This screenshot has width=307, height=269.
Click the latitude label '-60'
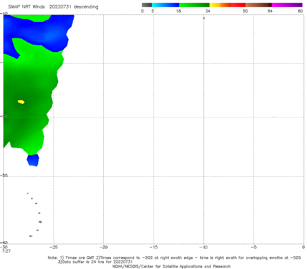point(4,243)
